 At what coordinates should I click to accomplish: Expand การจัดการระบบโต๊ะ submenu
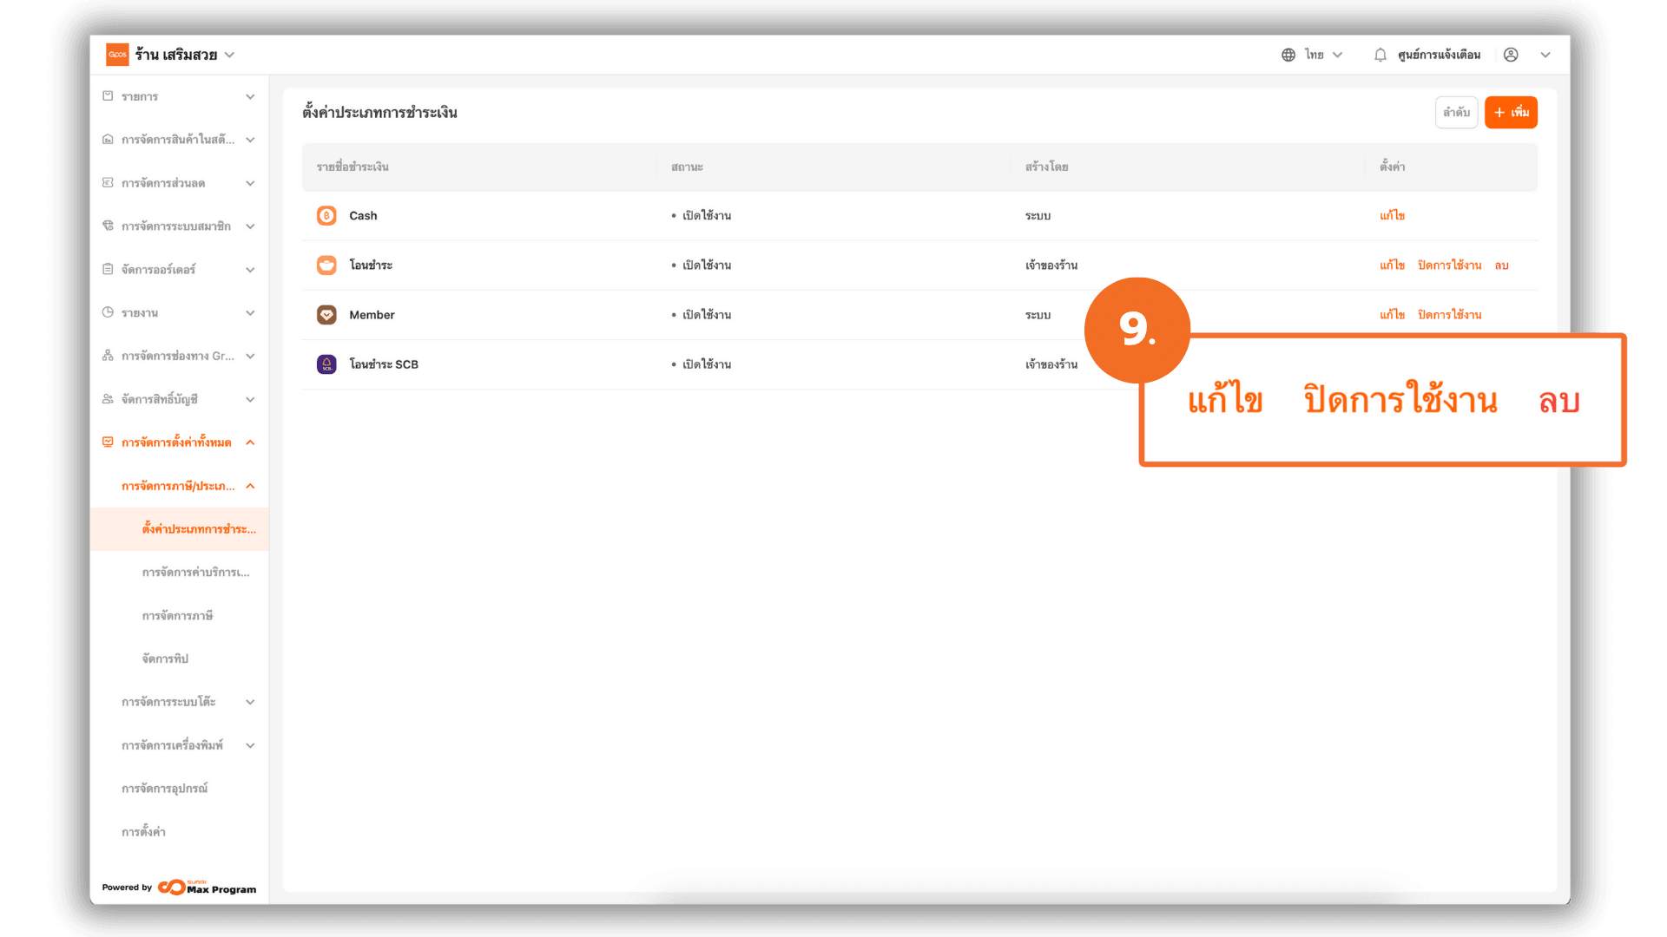point(250,702)
